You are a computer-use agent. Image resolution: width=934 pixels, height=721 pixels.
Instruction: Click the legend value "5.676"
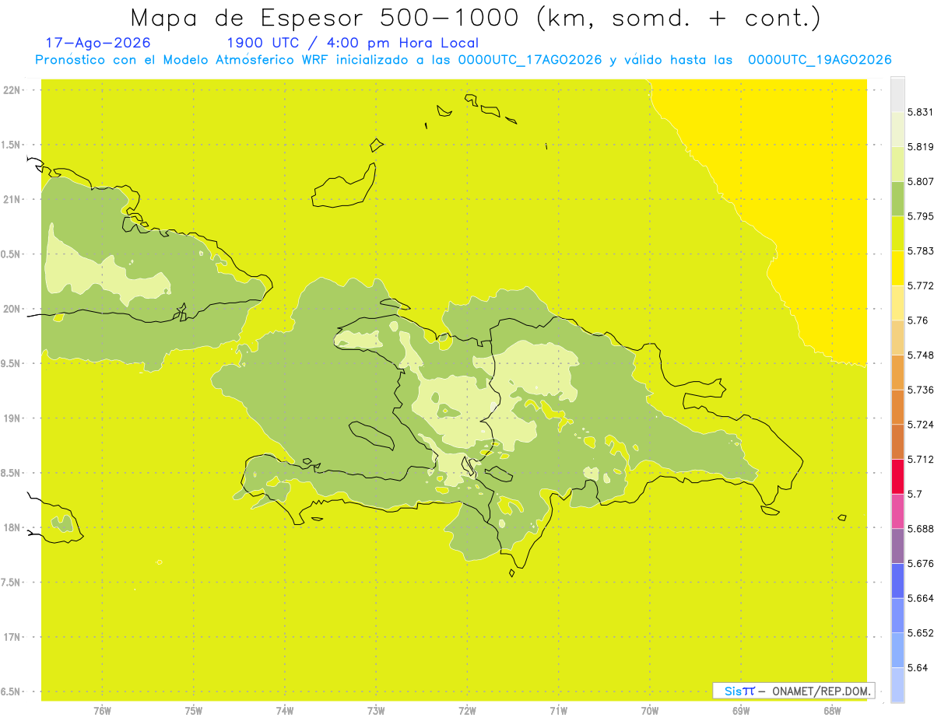coord(920,563)
